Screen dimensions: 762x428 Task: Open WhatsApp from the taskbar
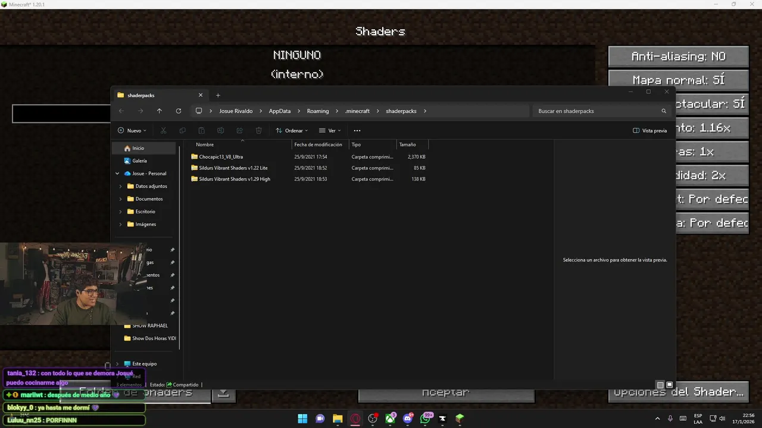426,418
